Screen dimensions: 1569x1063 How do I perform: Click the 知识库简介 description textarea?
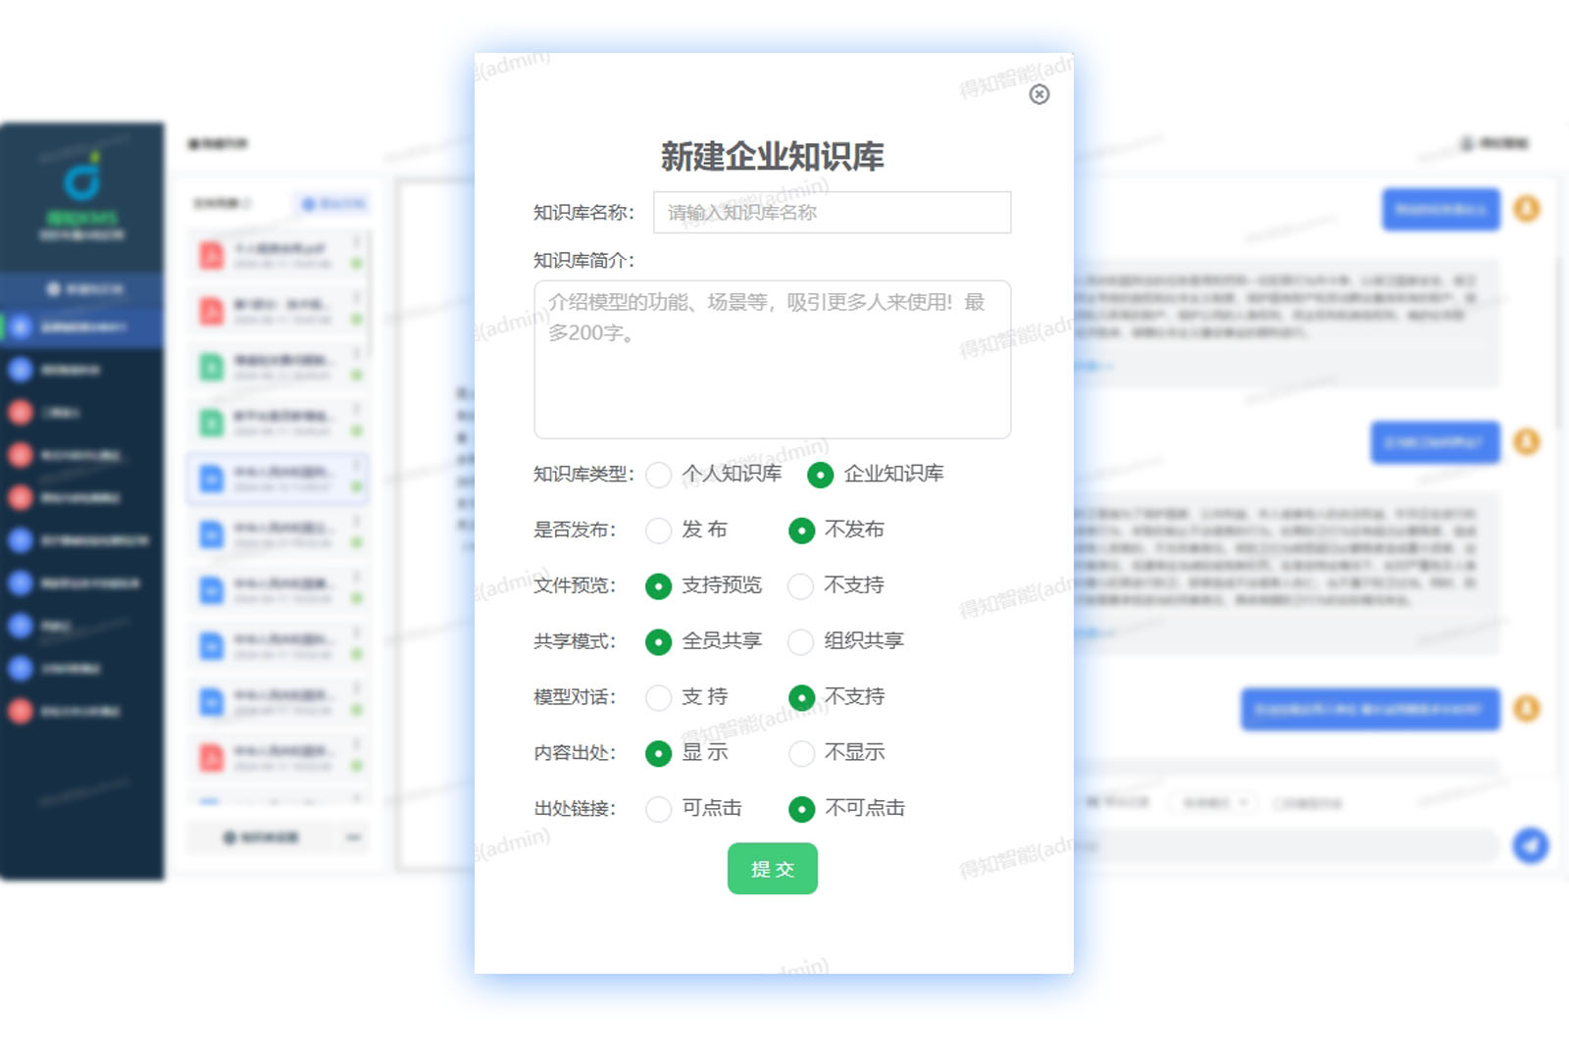coord(772,360)
